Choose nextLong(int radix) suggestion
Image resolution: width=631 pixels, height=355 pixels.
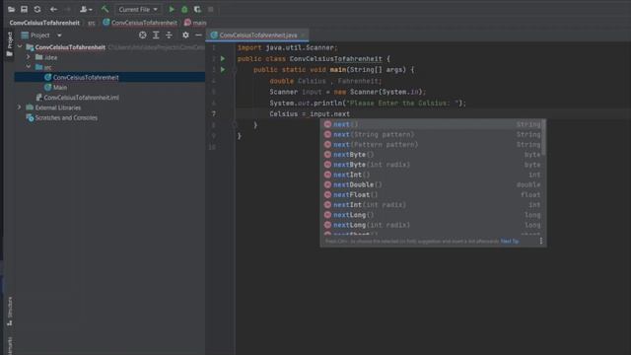point(432,225)
